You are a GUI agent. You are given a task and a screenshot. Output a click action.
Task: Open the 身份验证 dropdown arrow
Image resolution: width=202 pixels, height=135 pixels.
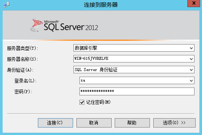(191, 70)
